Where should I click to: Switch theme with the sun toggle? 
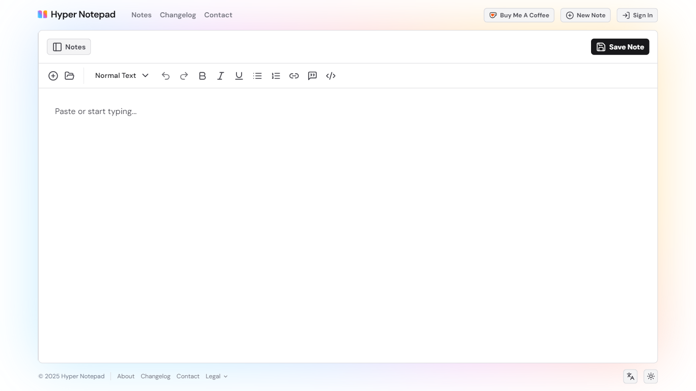coord(651,376)
